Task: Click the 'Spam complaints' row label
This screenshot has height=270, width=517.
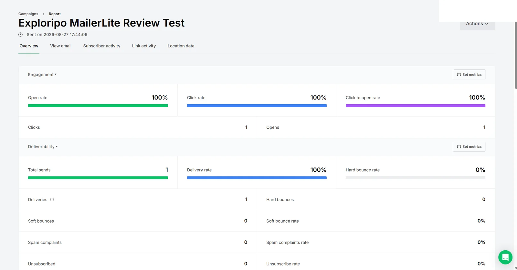Action: (x=45, y=243)
